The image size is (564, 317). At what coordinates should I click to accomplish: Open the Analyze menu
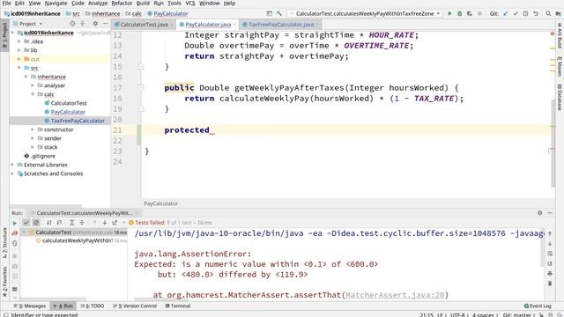tap(98, 4)
